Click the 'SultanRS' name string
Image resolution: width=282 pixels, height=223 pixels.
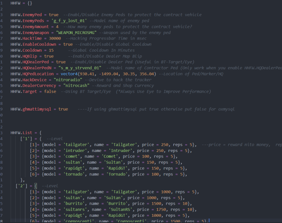point(120,209)
